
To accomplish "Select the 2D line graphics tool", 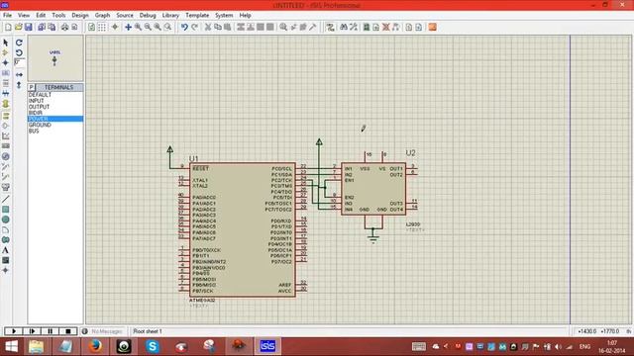I will [x=6, y=199].
